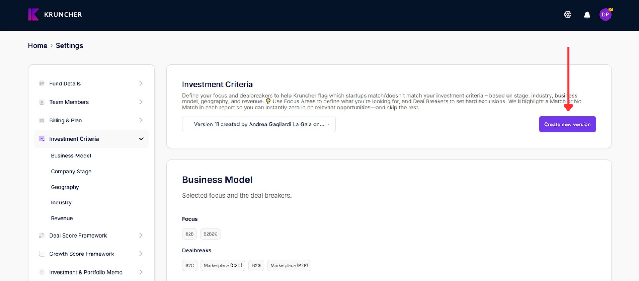Expand Fund Details with its chevron
The width and height of the screenshot is (639, 281).
tap(141, 83)
